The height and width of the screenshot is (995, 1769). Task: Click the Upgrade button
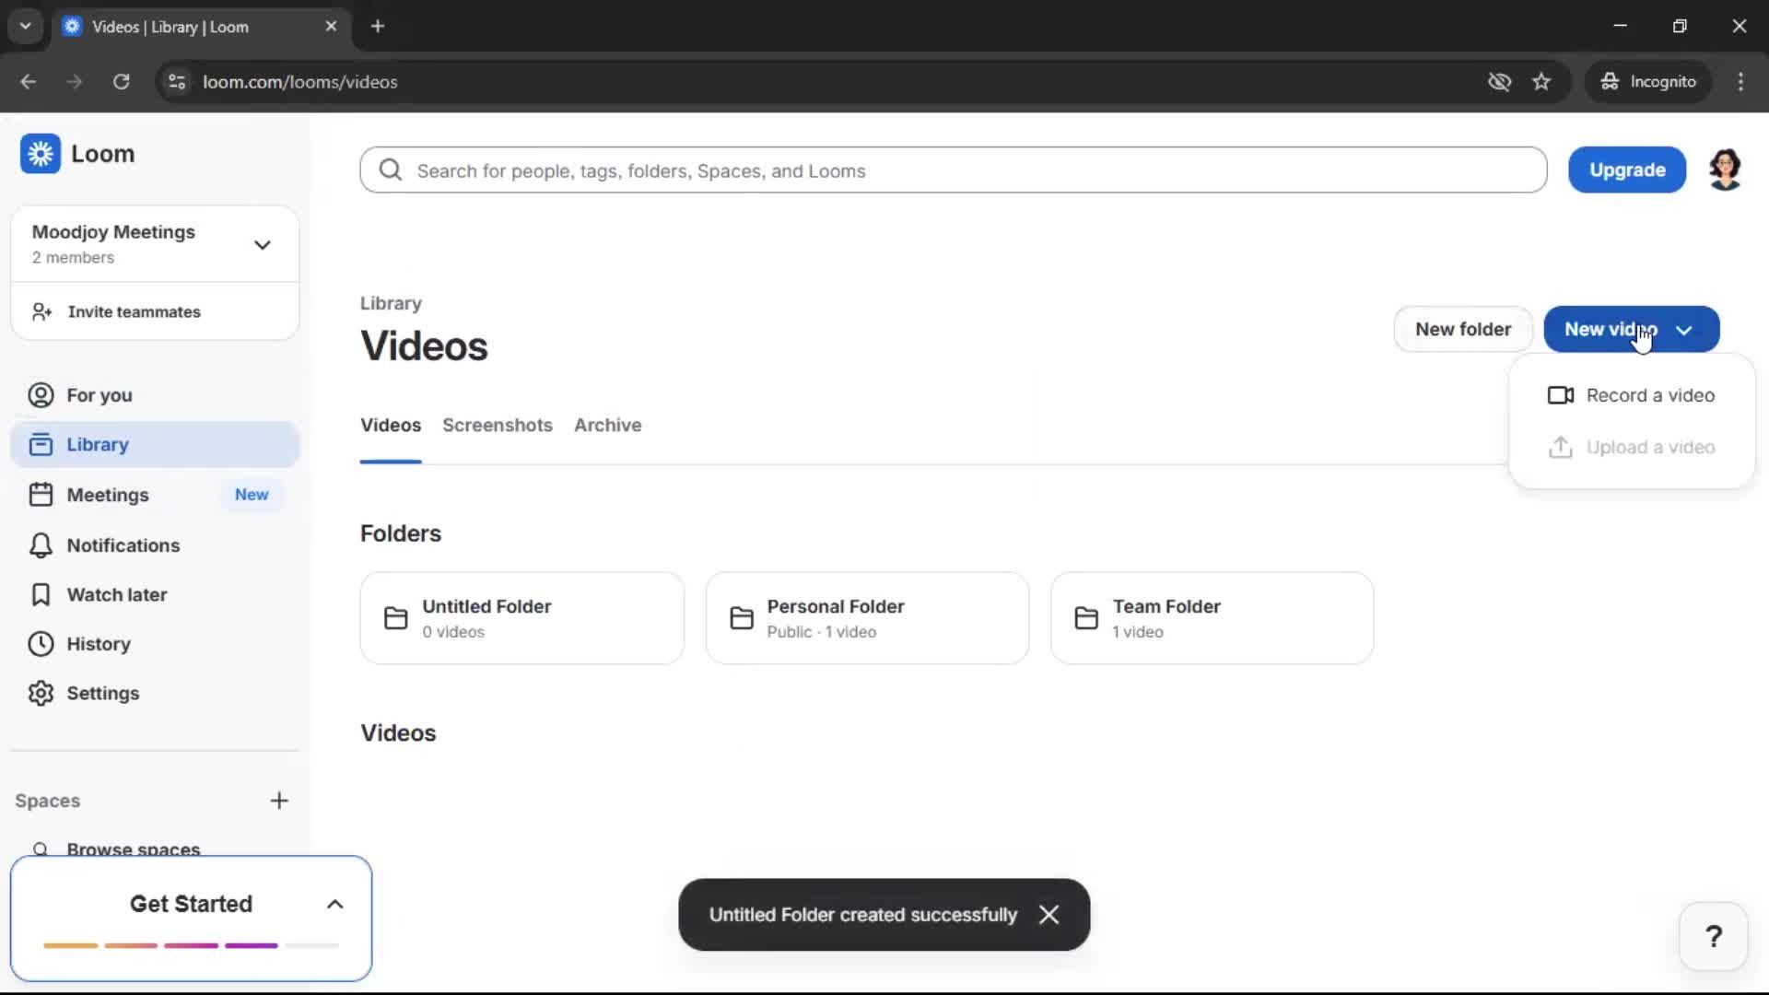point(1626,170)
